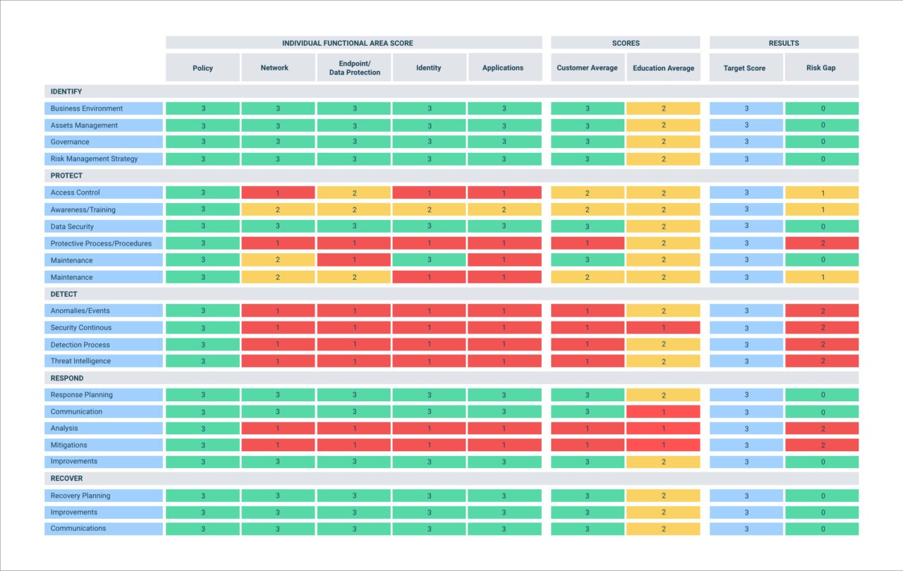Screen dimensions: 903x571
Task: Select the Mitigations row label
Action: (103, 445)
